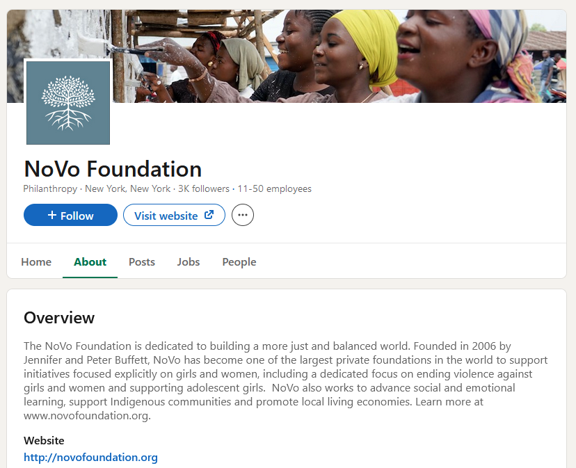Switch to the Home tab
This screenshot has height=468, width=576.
pyautogui.click(x=36, y=262)
